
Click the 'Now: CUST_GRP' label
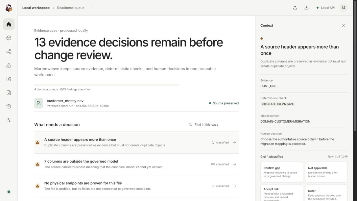click(338, 157)
